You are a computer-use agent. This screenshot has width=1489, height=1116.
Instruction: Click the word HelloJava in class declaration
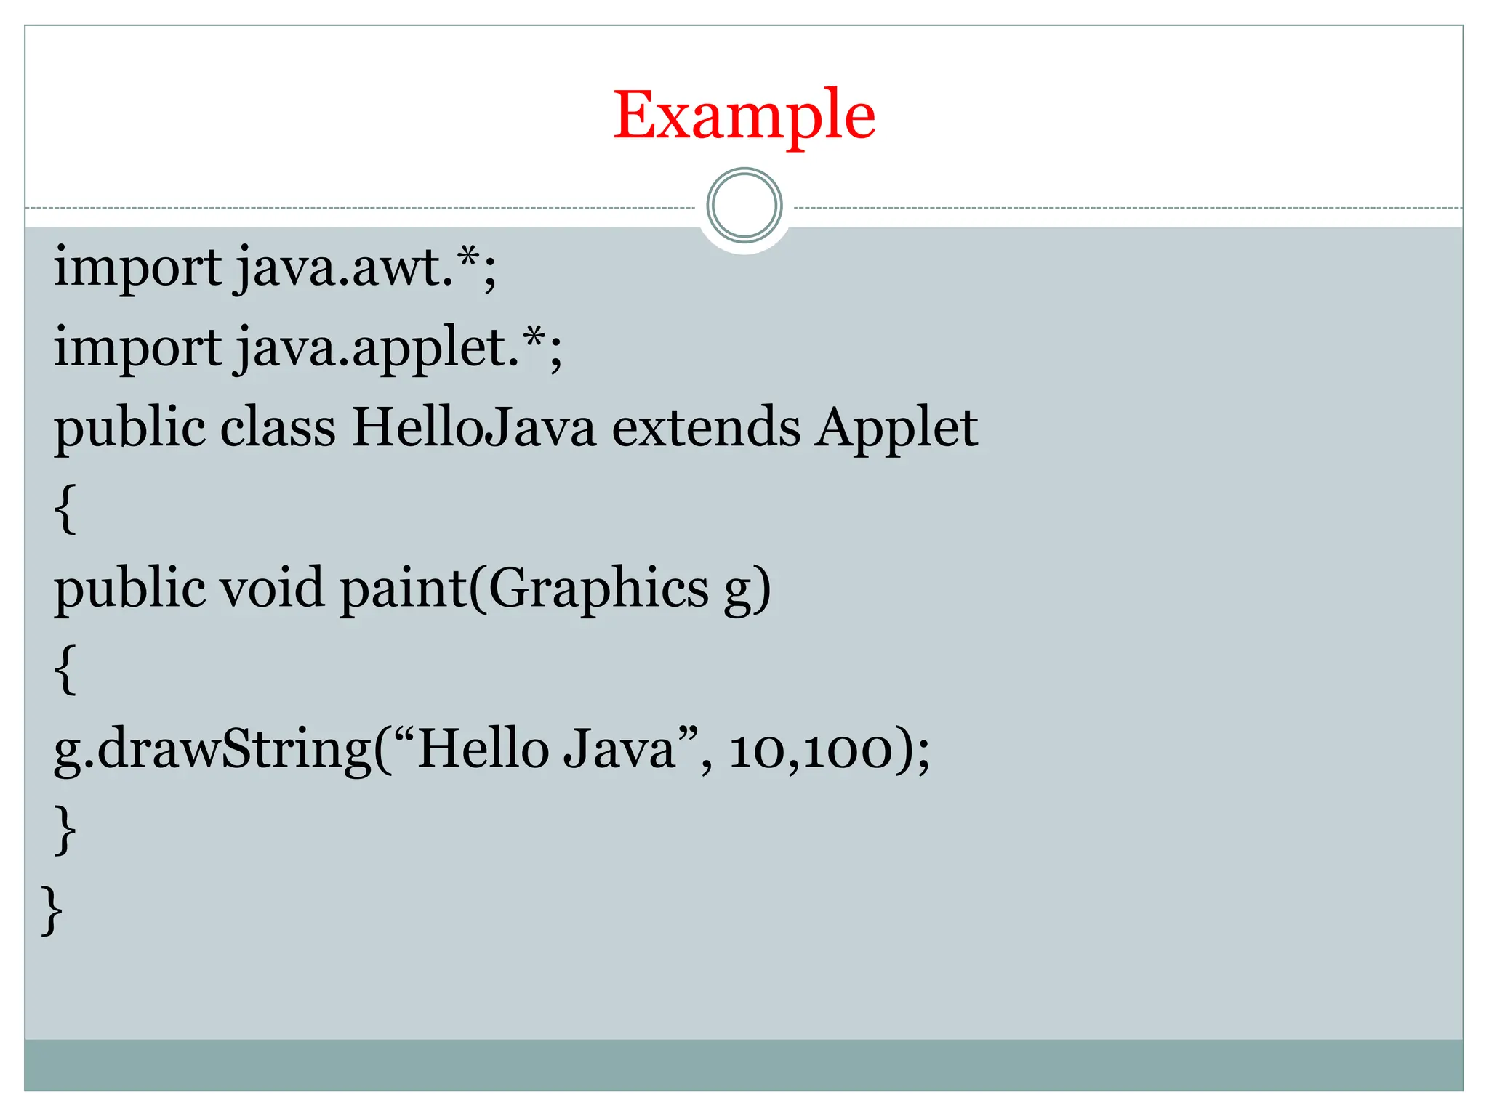[473, 427]
